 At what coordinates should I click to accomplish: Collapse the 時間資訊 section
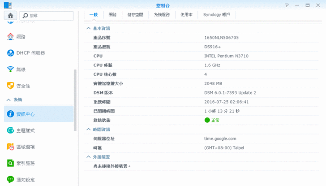[x=88, y=129]
